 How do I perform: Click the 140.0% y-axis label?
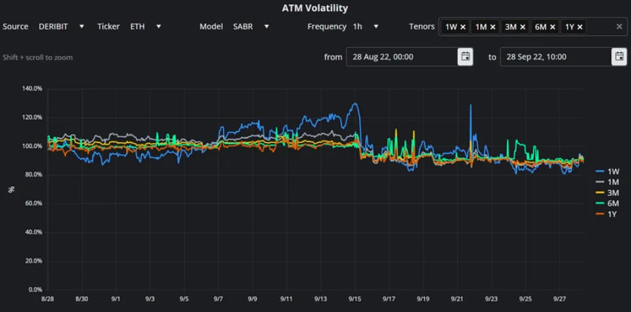32,88
